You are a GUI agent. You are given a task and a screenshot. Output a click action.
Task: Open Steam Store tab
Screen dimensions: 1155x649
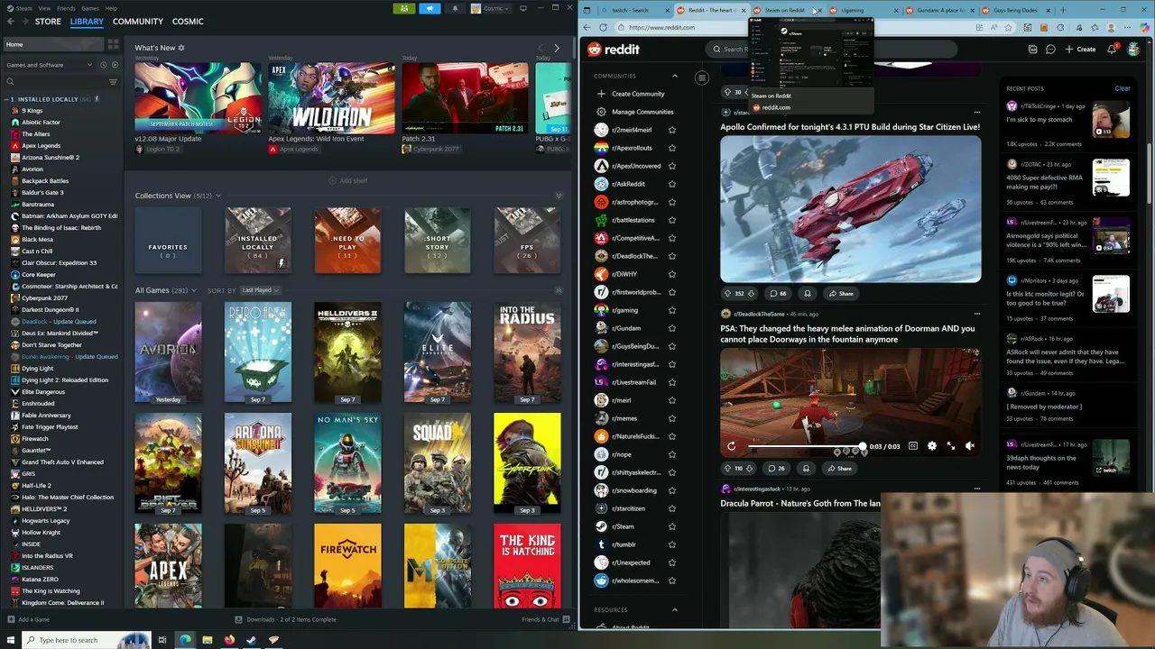(x=48, y=22)
